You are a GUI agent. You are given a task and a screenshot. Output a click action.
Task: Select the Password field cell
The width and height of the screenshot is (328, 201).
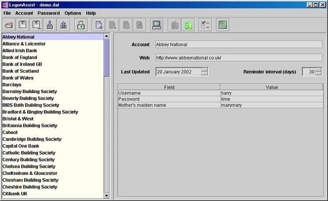169,99
